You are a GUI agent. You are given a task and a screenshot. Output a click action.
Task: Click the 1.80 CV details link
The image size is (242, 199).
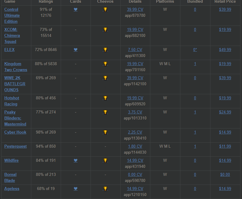(x=135, y=146)
